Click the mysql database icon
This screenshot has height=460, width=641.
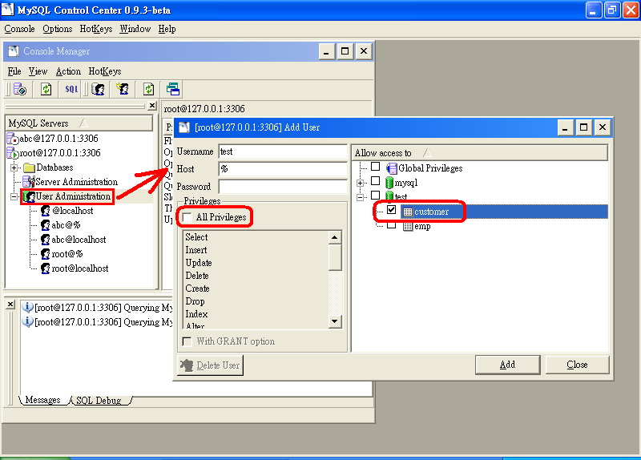click(x=389, y=183)
